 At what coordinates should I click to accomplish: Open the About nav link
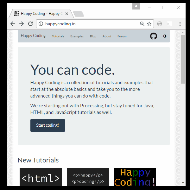[107, 36]
